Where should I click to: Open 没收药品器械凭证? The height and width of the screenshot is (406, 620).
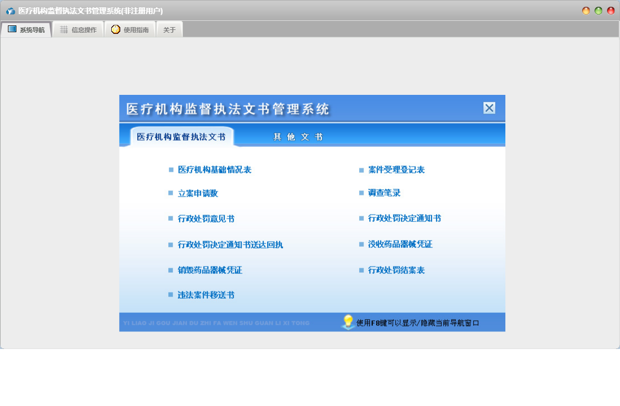point(400,245)
